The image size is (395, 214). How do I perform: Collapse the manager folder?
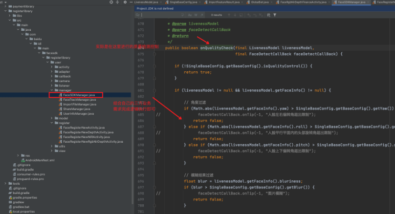[52, 90]
